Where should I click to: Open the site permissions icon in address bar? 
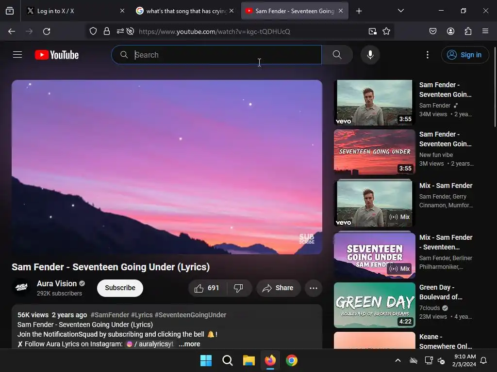click(x=120, y=31)
